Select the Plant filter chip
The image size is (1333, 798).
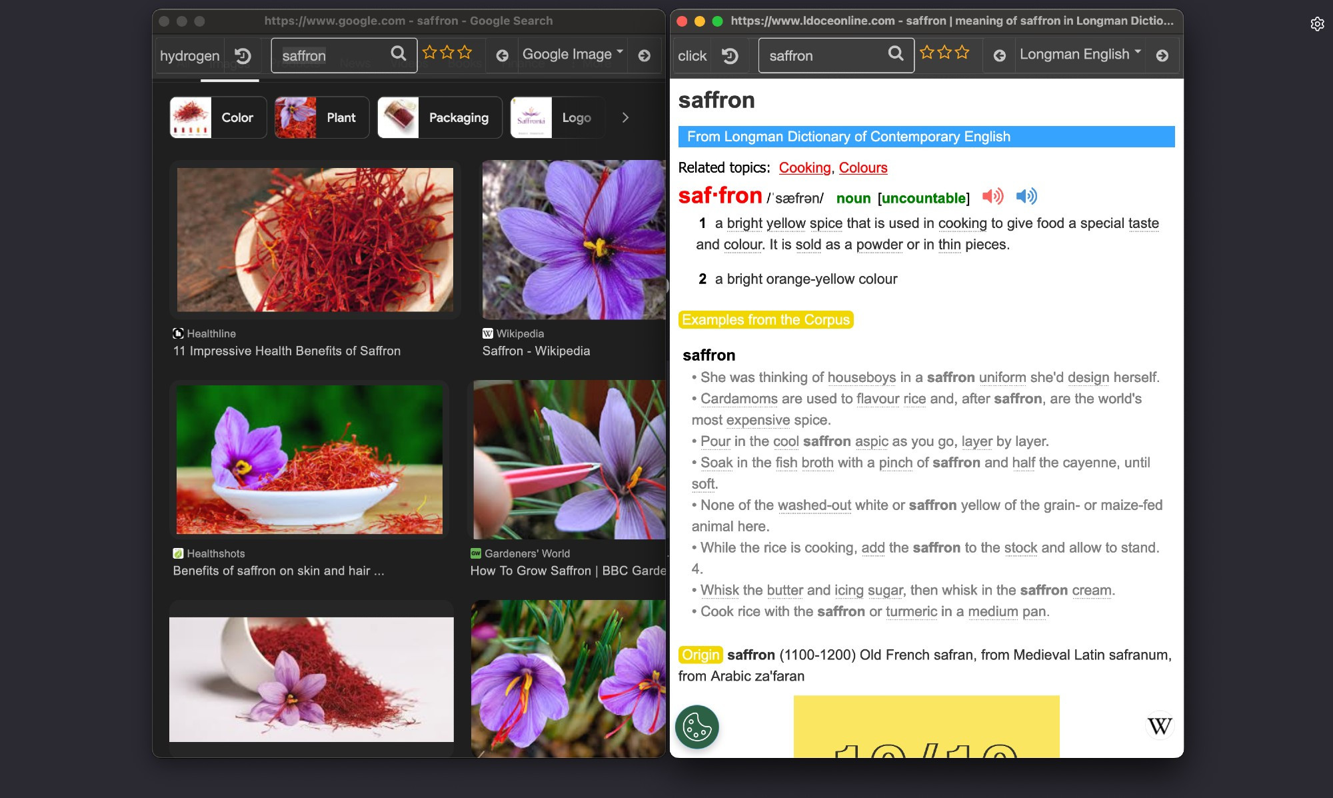tap(322, 117)
